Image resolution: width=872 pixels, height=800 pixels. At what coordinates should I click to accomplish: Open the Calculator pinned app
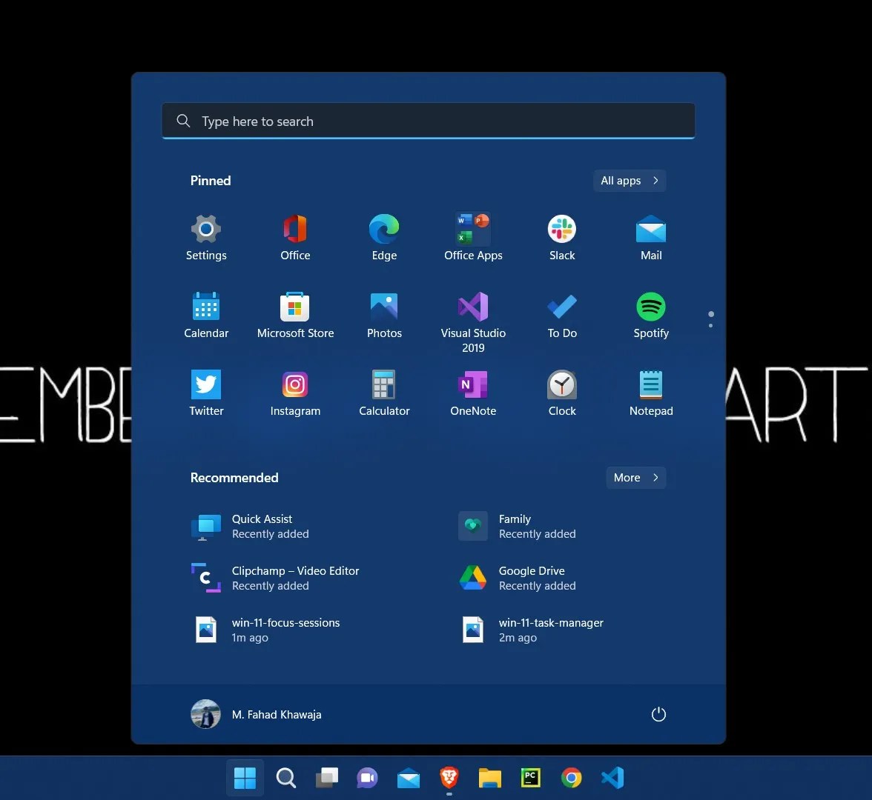pyautogui.click(x=384, y=393)
